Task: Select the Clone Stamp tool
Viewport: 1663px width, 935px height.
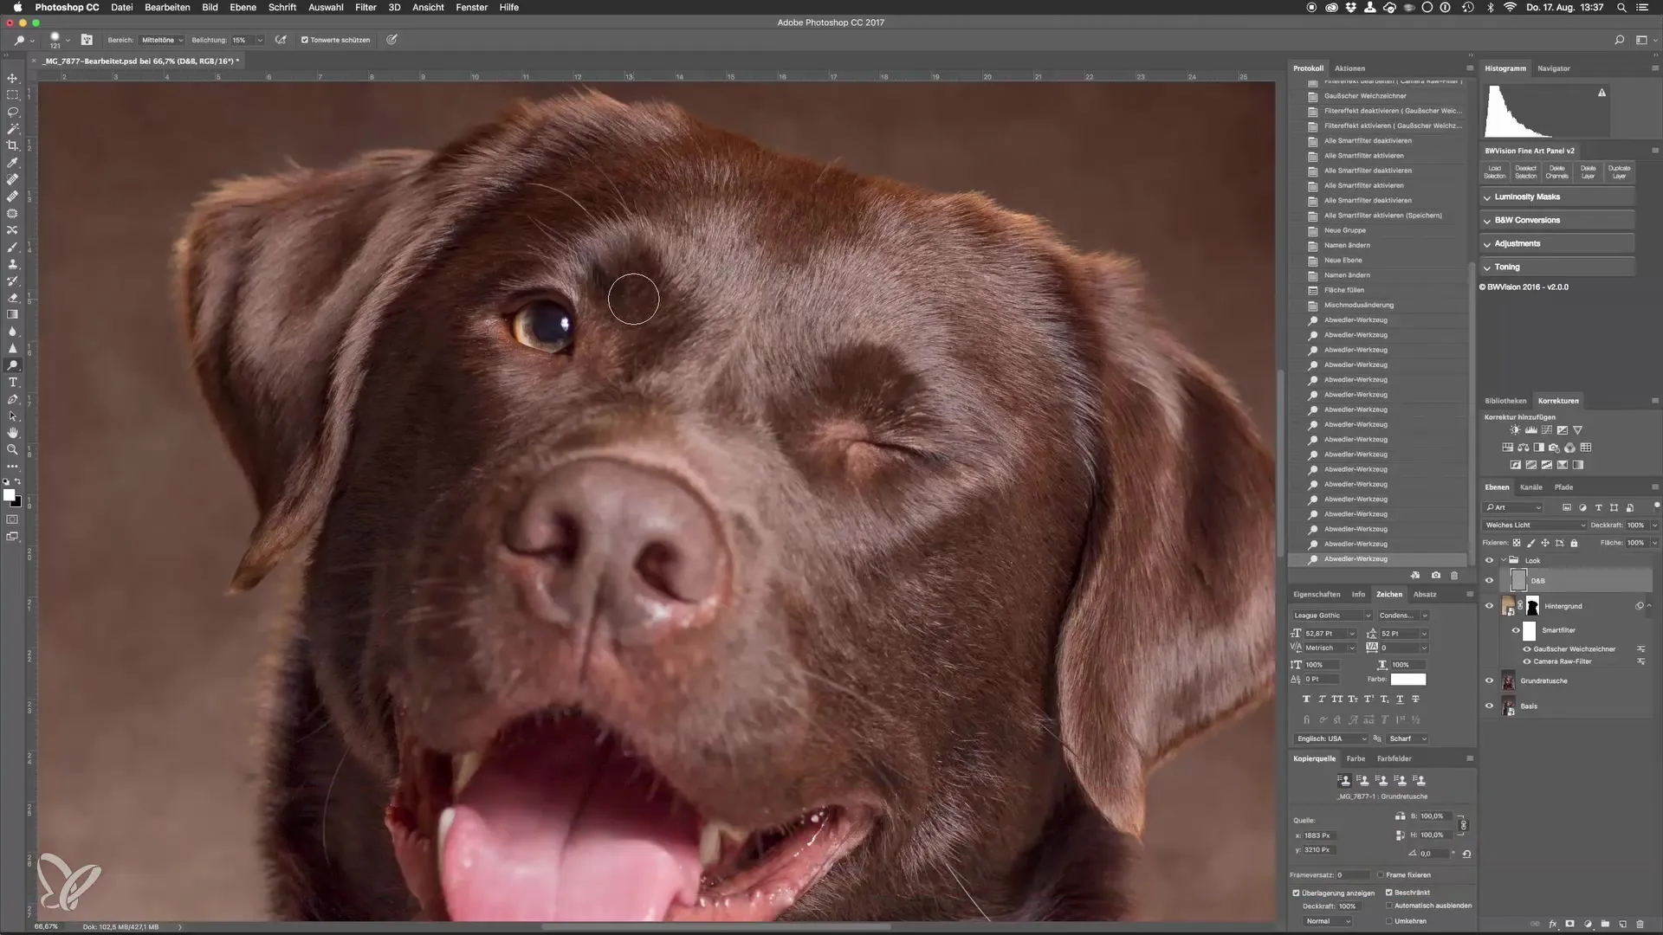Action: pos(12,264)
